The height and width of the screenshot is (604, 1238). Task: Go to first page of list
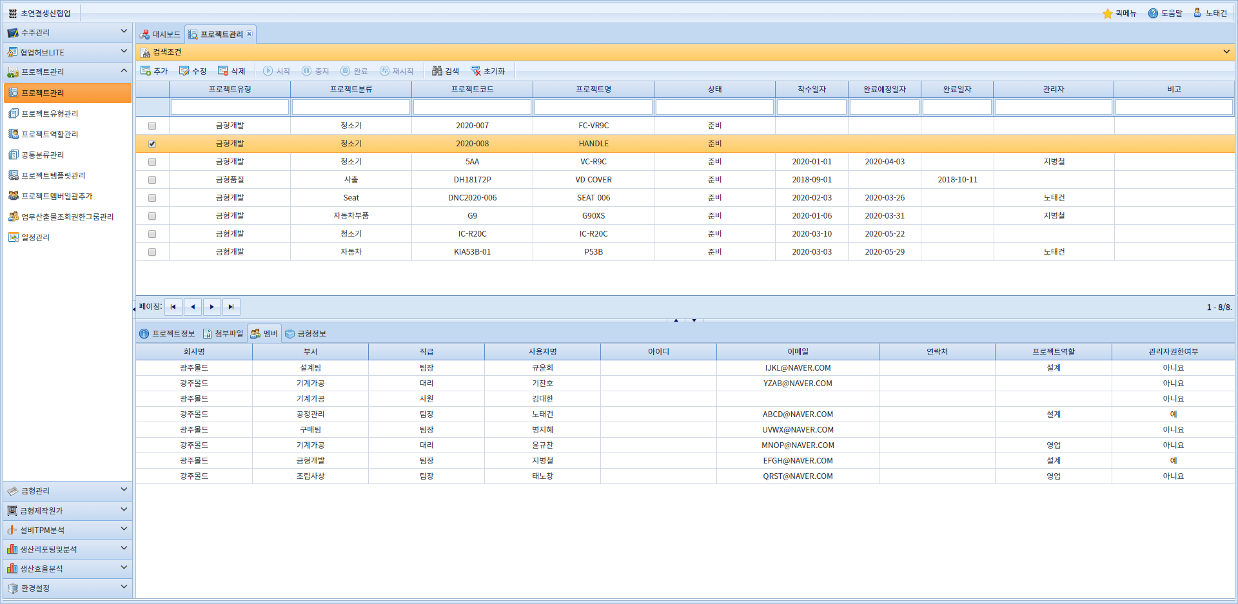[x=173, y=307]
